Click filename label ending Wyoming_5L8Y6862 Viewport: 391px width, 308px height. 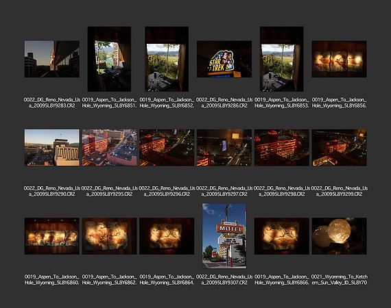click(109, 280)
